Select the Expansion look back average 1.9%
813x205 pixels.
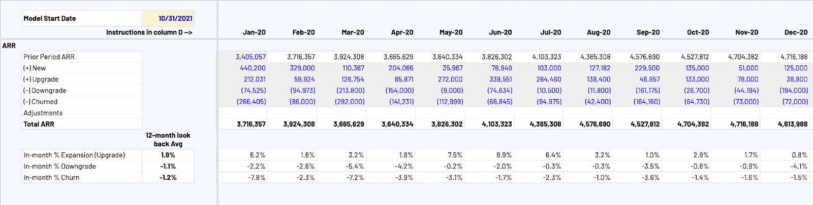(x=168, y=155)
